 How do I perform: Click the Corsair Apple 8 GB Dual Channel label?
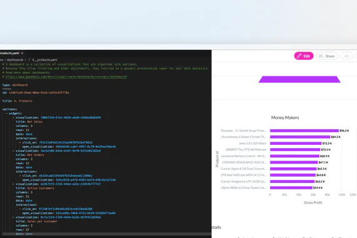point(243,169)
